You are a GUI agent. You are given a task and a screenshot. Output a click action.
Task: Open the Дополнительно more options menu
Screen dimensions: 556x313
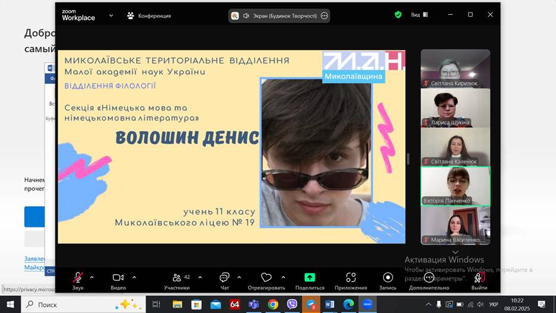click(429, 278)
